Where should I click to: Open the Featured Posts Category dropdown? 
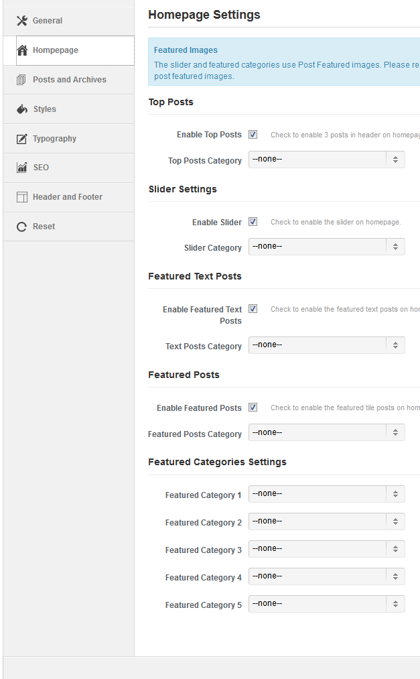click(326, 433)
